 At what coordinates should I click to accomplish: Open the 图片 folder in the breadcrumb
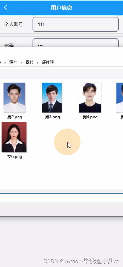(29, 63)
